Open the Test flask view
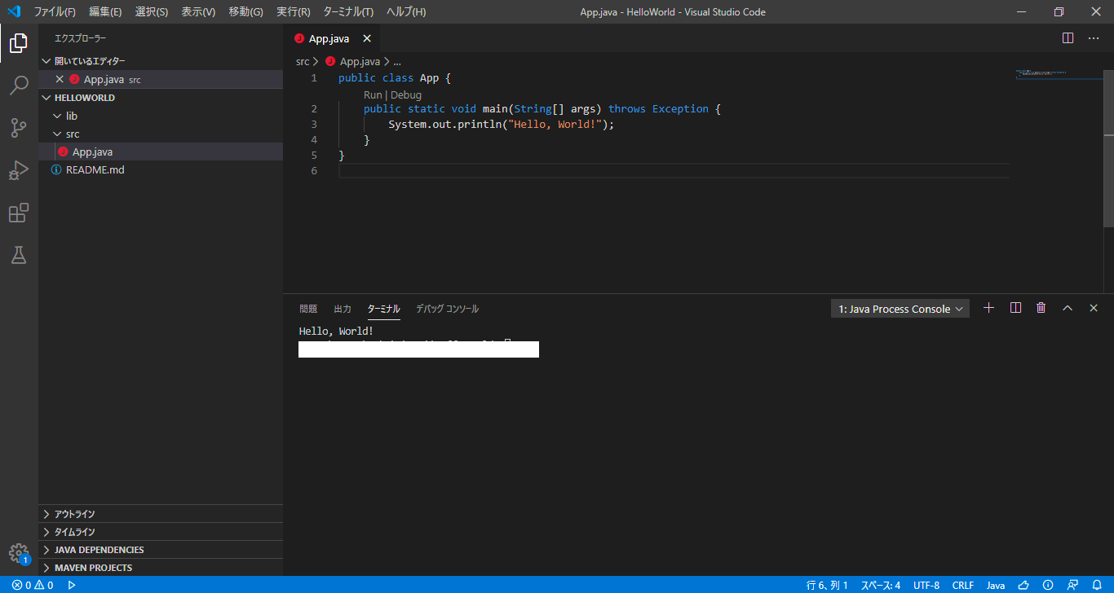Viewport: 1114px width, 593px height. coord(19,255)
